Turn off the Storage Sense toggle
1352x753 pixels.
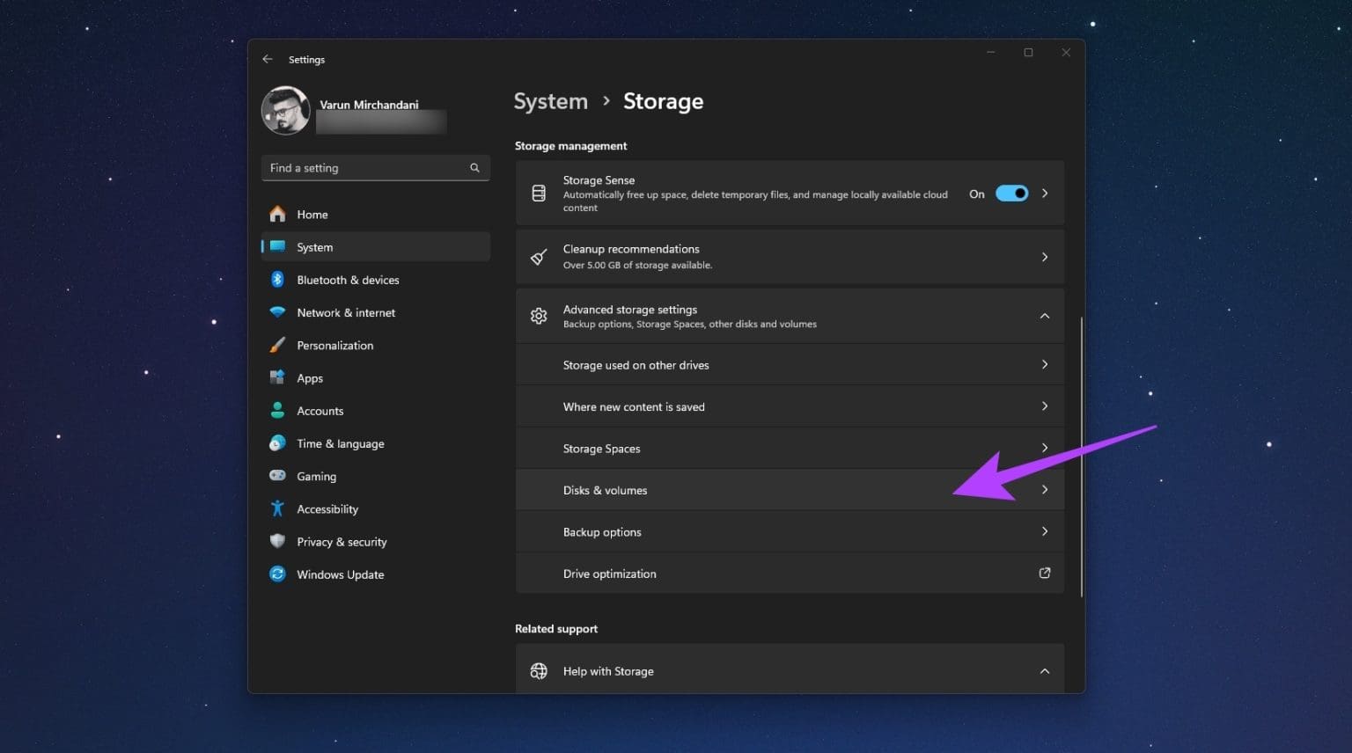1010,193
